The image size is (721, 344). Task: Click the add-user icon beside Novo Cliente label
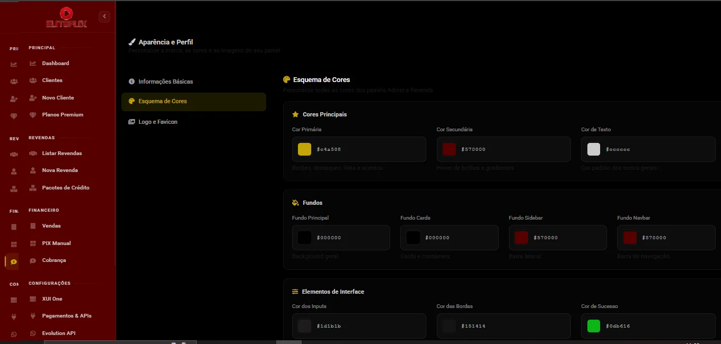(33, 98)
